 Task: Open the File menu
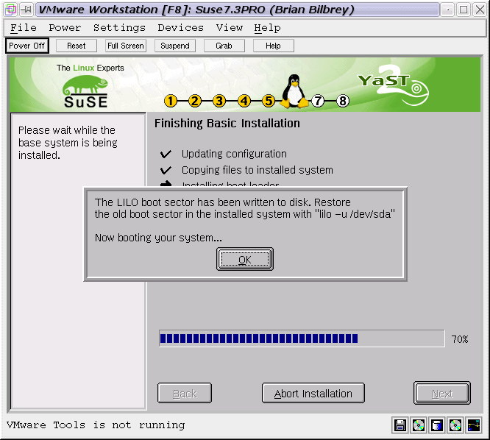(24, 28)
